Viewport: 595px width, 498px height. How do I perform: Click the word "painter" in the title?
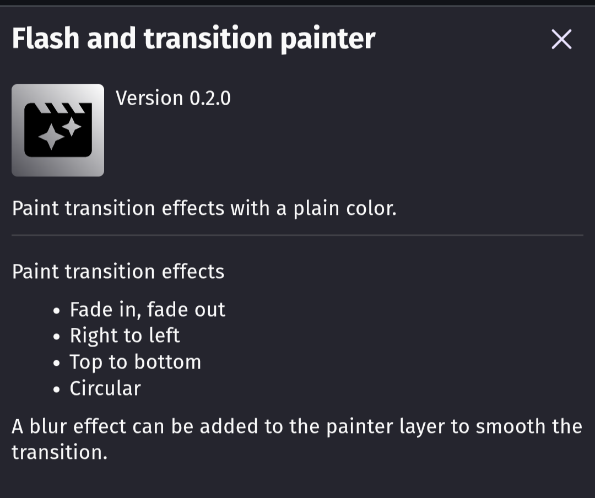328,39
